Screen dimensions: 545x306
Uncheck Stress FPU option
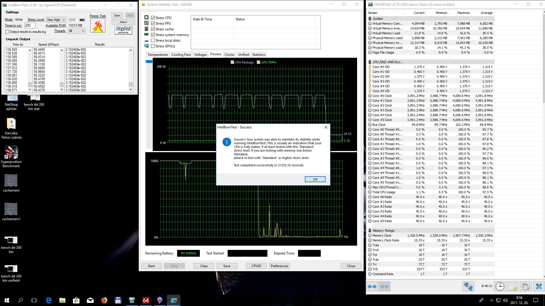153,23
